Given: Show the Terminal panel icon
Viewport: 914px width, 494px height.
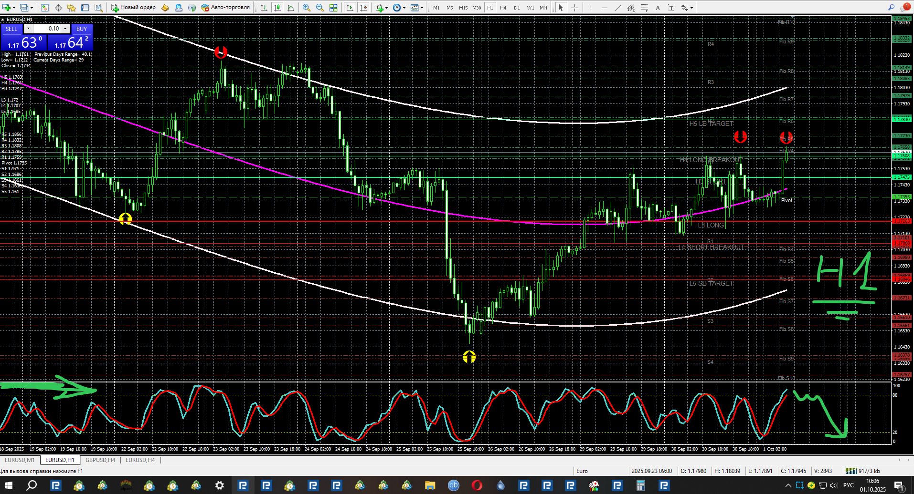Looking at the screenshot, I should point(85,8).
